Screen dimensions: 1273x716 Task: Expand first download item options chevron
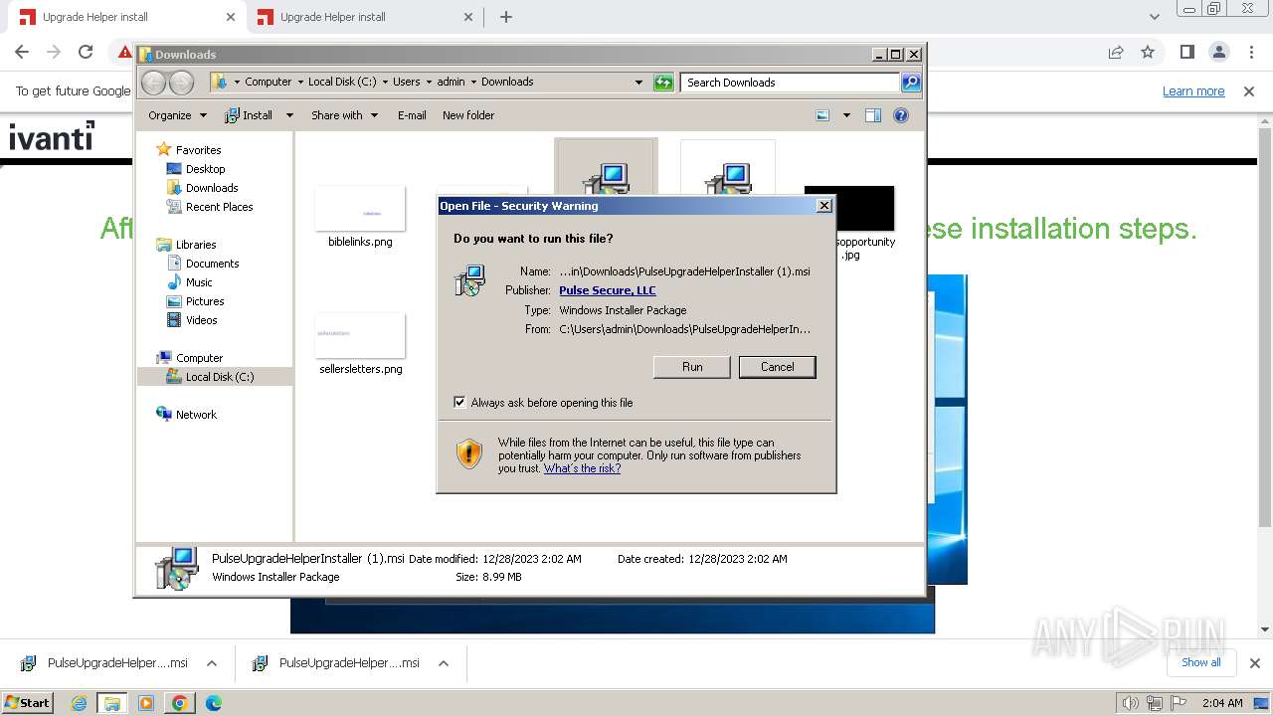(x=212, y=663)
